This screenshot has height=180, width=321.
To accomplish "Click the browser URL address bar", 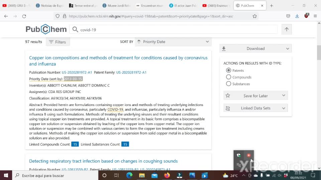I will click(151, 16).
